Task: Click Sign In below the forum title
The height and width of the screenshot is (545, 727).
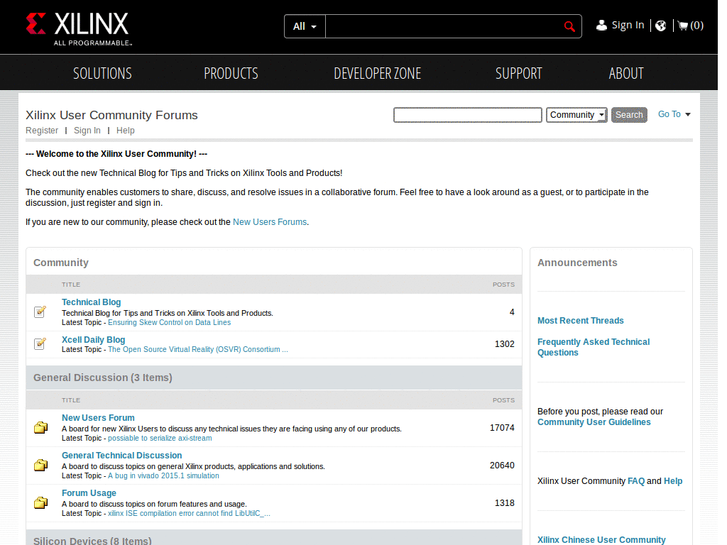Action: click(87, 131)
